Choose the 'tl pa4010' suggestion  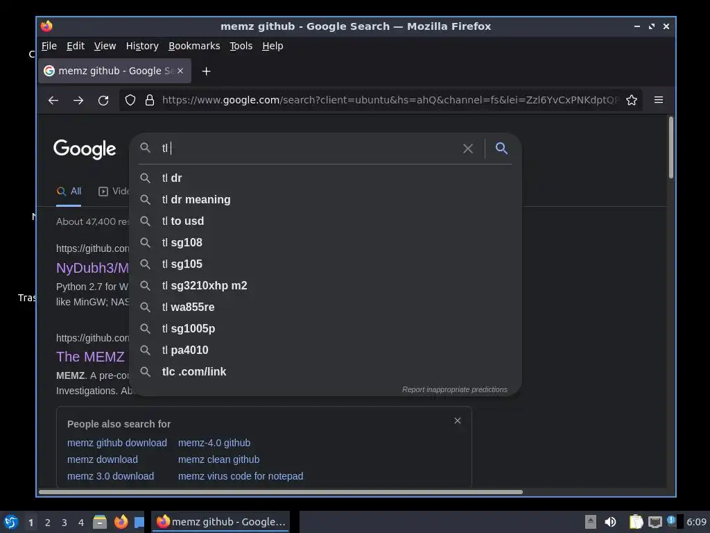tap(326, 350)
